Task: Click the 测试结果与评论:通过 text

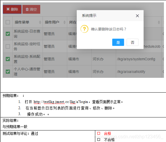Action: 20,133
